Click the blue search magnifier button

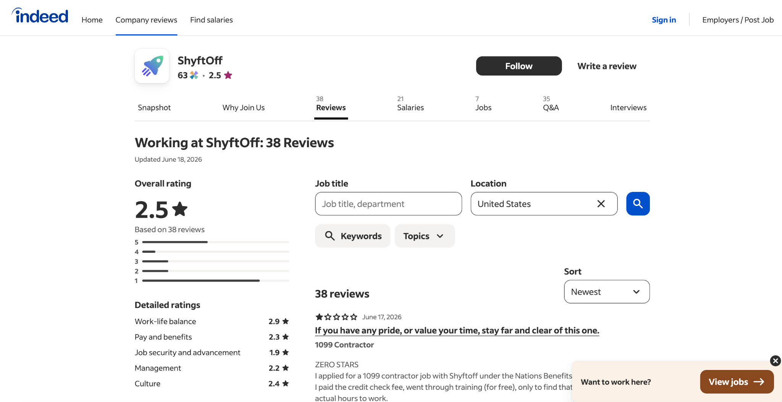638,204
